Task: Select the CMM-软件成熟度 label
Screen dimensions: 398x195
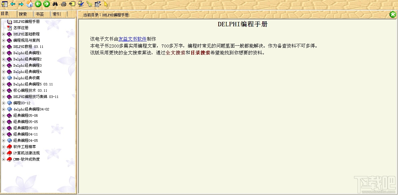Action: click(26, 159)
